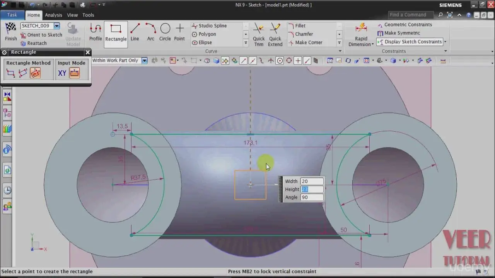Toggle snap to arc center
The height and width of the screenshot is (278, 495).
280,61
